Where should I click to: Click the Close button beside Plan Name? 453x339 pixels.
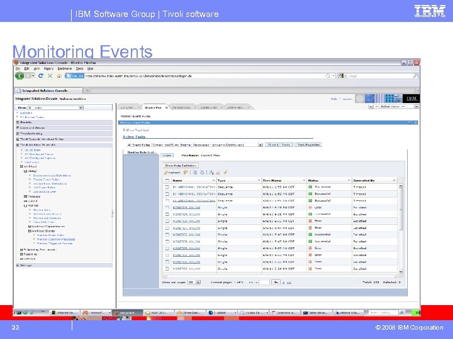coord(167,156)
